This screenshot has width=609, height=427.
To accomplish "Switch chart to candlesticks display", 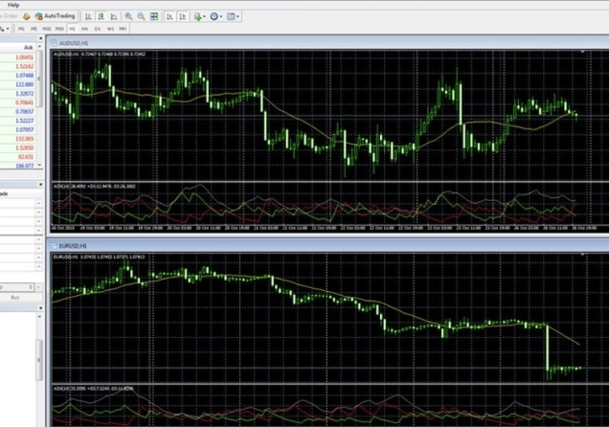I will [x=101, y=16].
